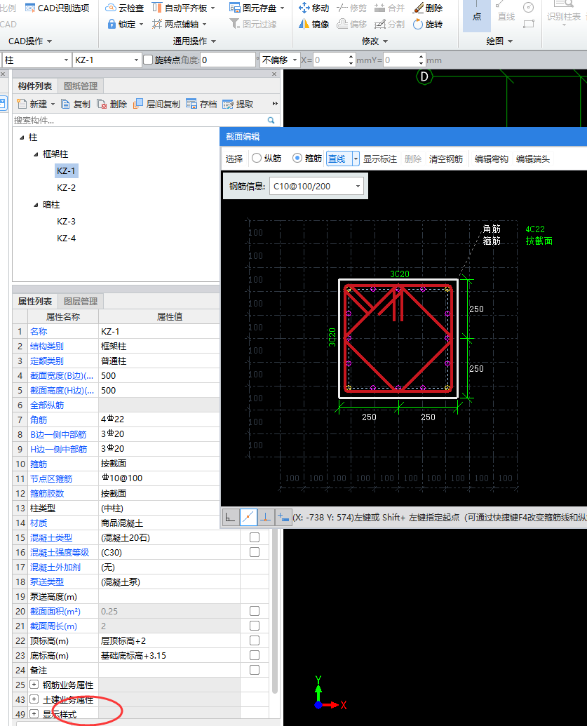Toggle diagonal snap icon in section editor
Viewport: 587px width, 726px height.
click(x=248, y=517)
